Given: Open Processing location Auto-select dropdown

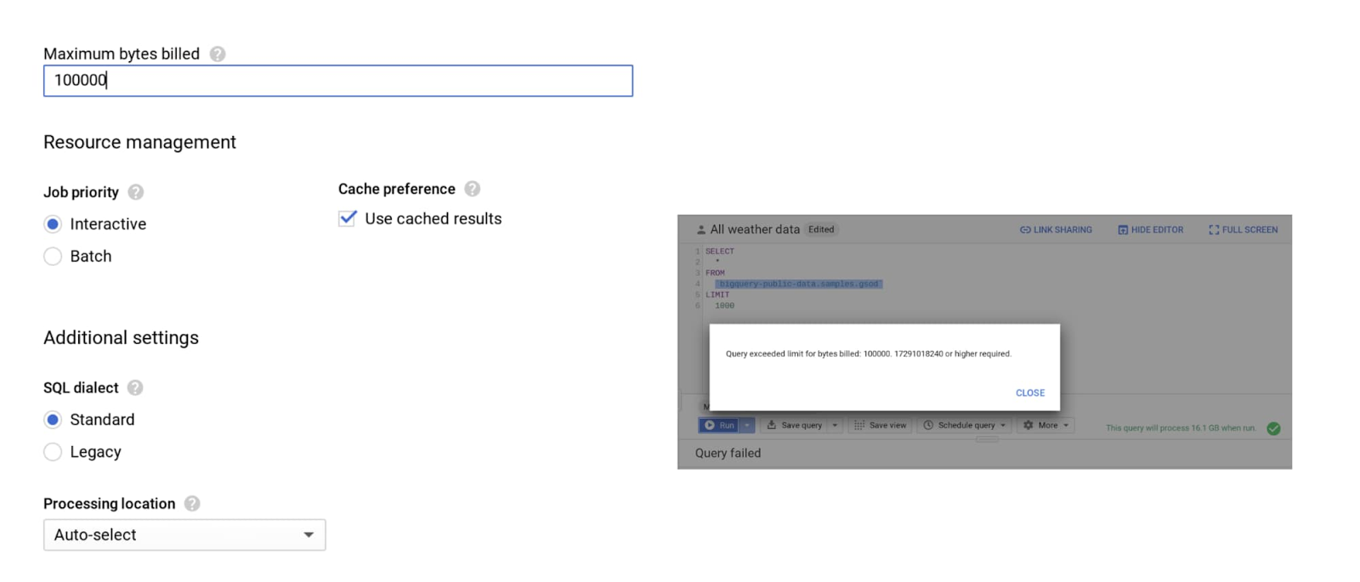Looking at the screenshot, I should pyautogui.click(x=184, y=535).
